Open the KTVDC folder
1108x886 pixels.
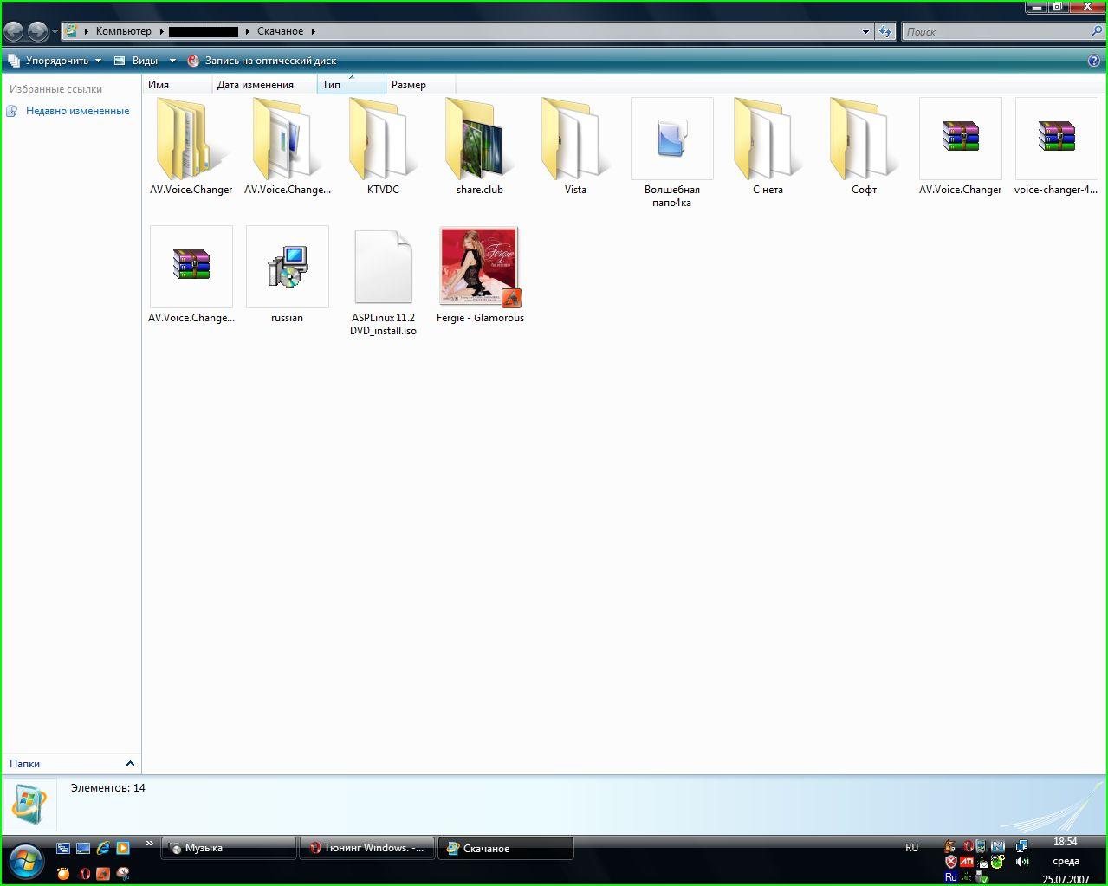pos(383,140)
